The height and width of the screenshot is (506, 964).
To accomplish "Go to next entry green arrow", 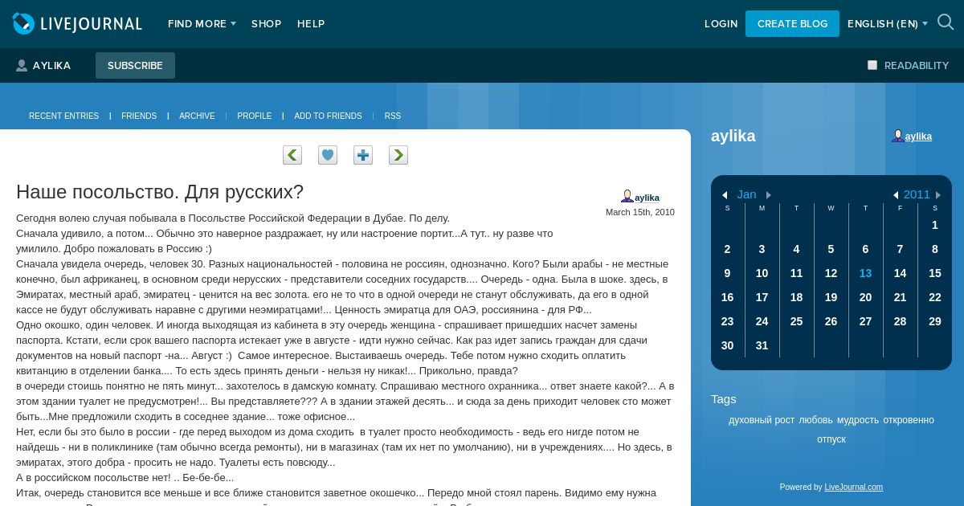I will (x=398, y=155).
